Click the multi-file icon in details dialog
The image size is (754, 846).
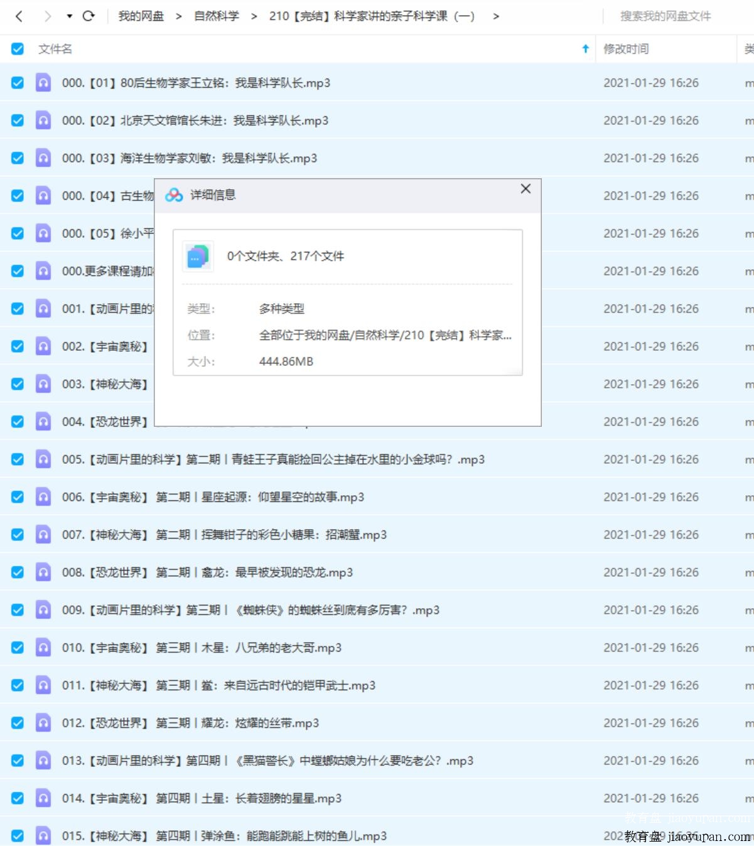click(x=198, y=256)
